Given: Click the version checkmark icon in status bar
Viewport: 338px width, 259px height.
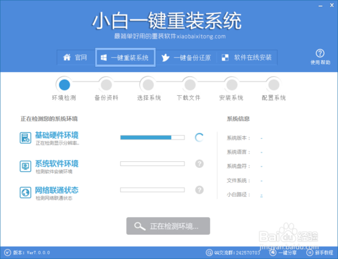Looking at the screenshot, I should pos(7,253).
